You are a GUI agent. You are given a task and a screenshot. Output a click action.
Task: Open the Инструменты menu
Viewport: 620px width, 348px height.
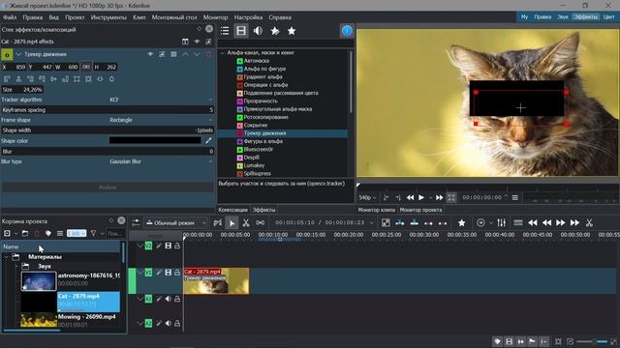[108, 17]
